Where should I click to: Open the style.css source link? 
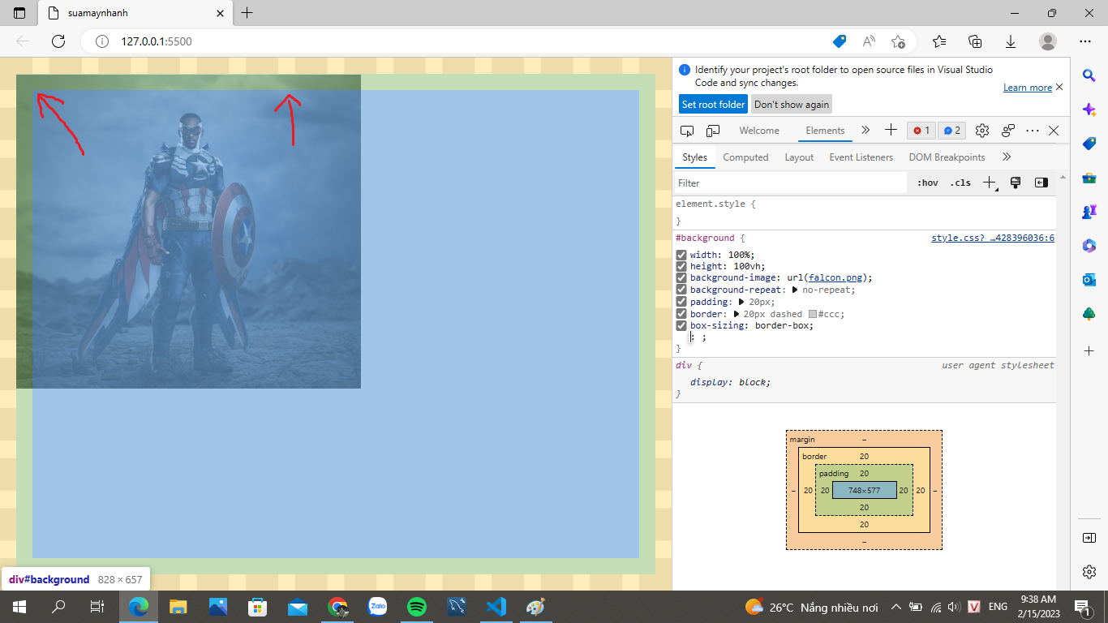tap(992, 238)
